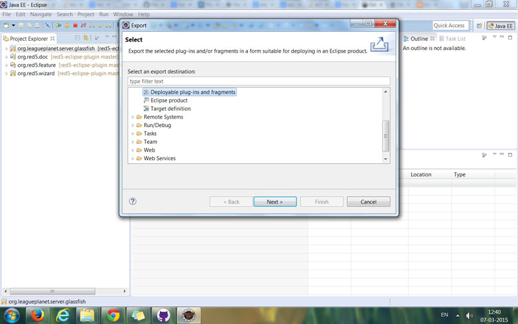Open GitHub app from the taskbar
The image size is (518, 324).
point(163,316)
